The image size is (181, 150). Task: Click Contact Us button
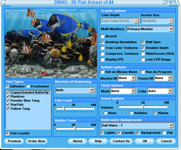[121, 141]
